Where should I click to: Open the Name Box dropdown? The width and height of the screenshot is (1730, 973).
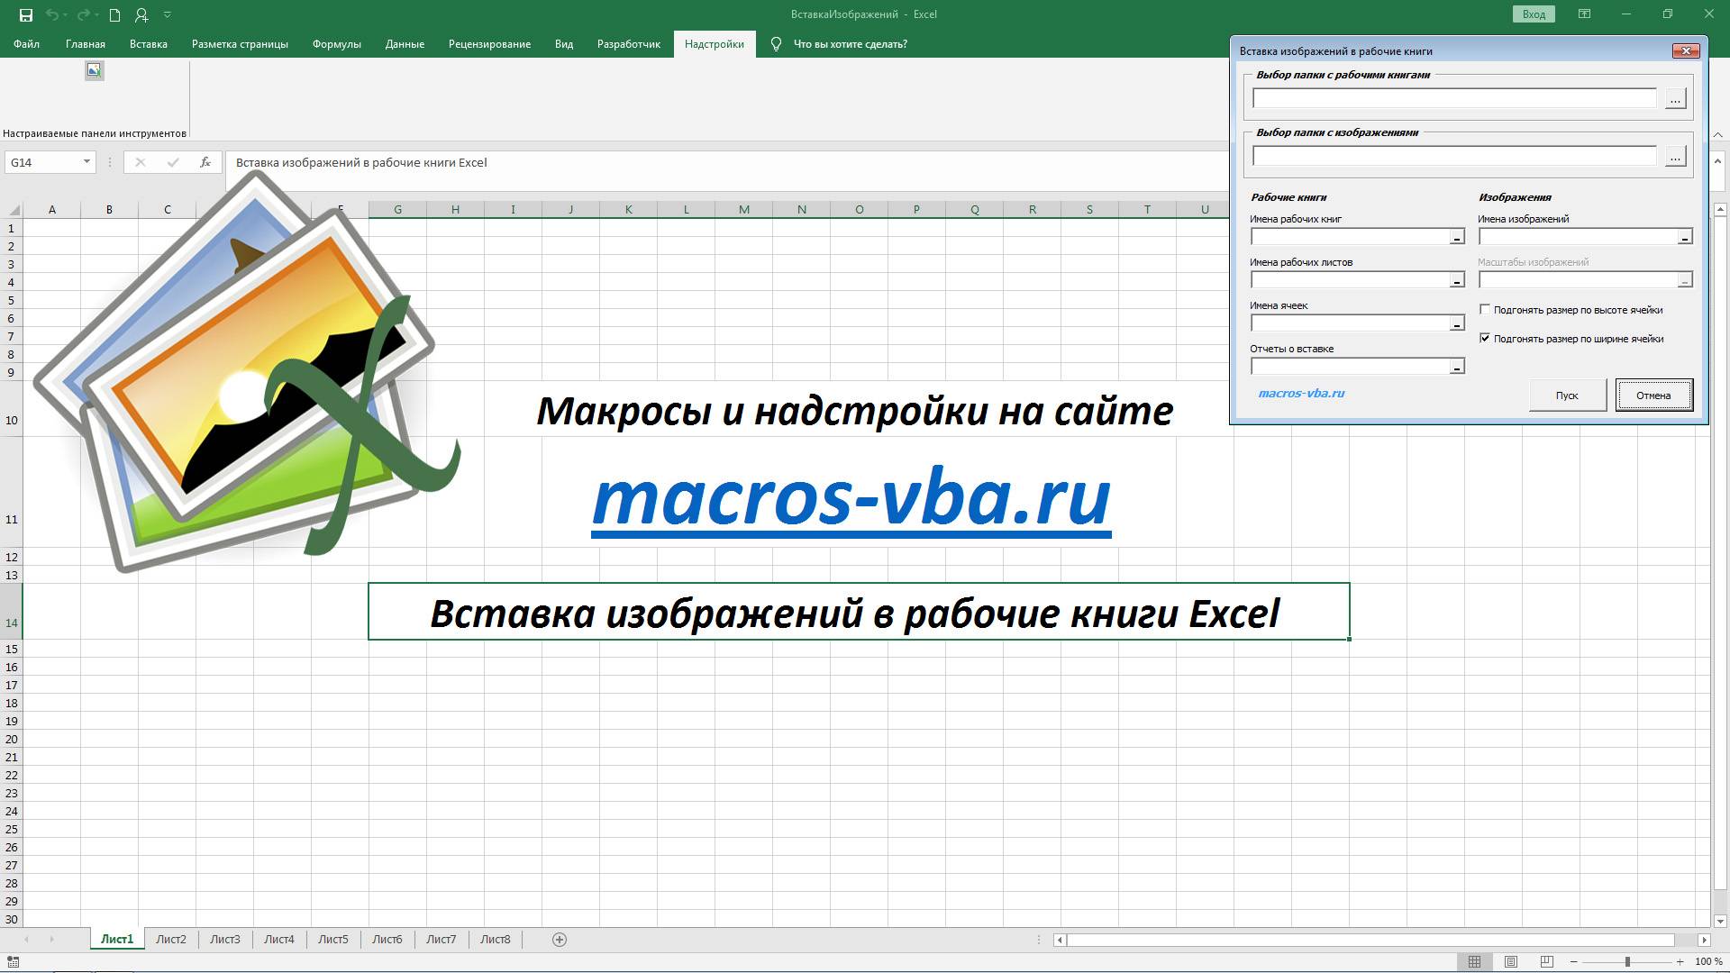[86, 162]
